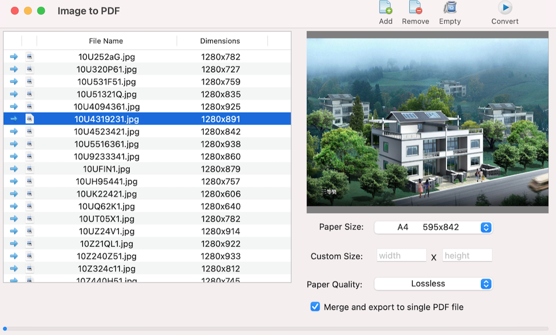Select the 10U5516361.jpg row

[x=107, y=144]
